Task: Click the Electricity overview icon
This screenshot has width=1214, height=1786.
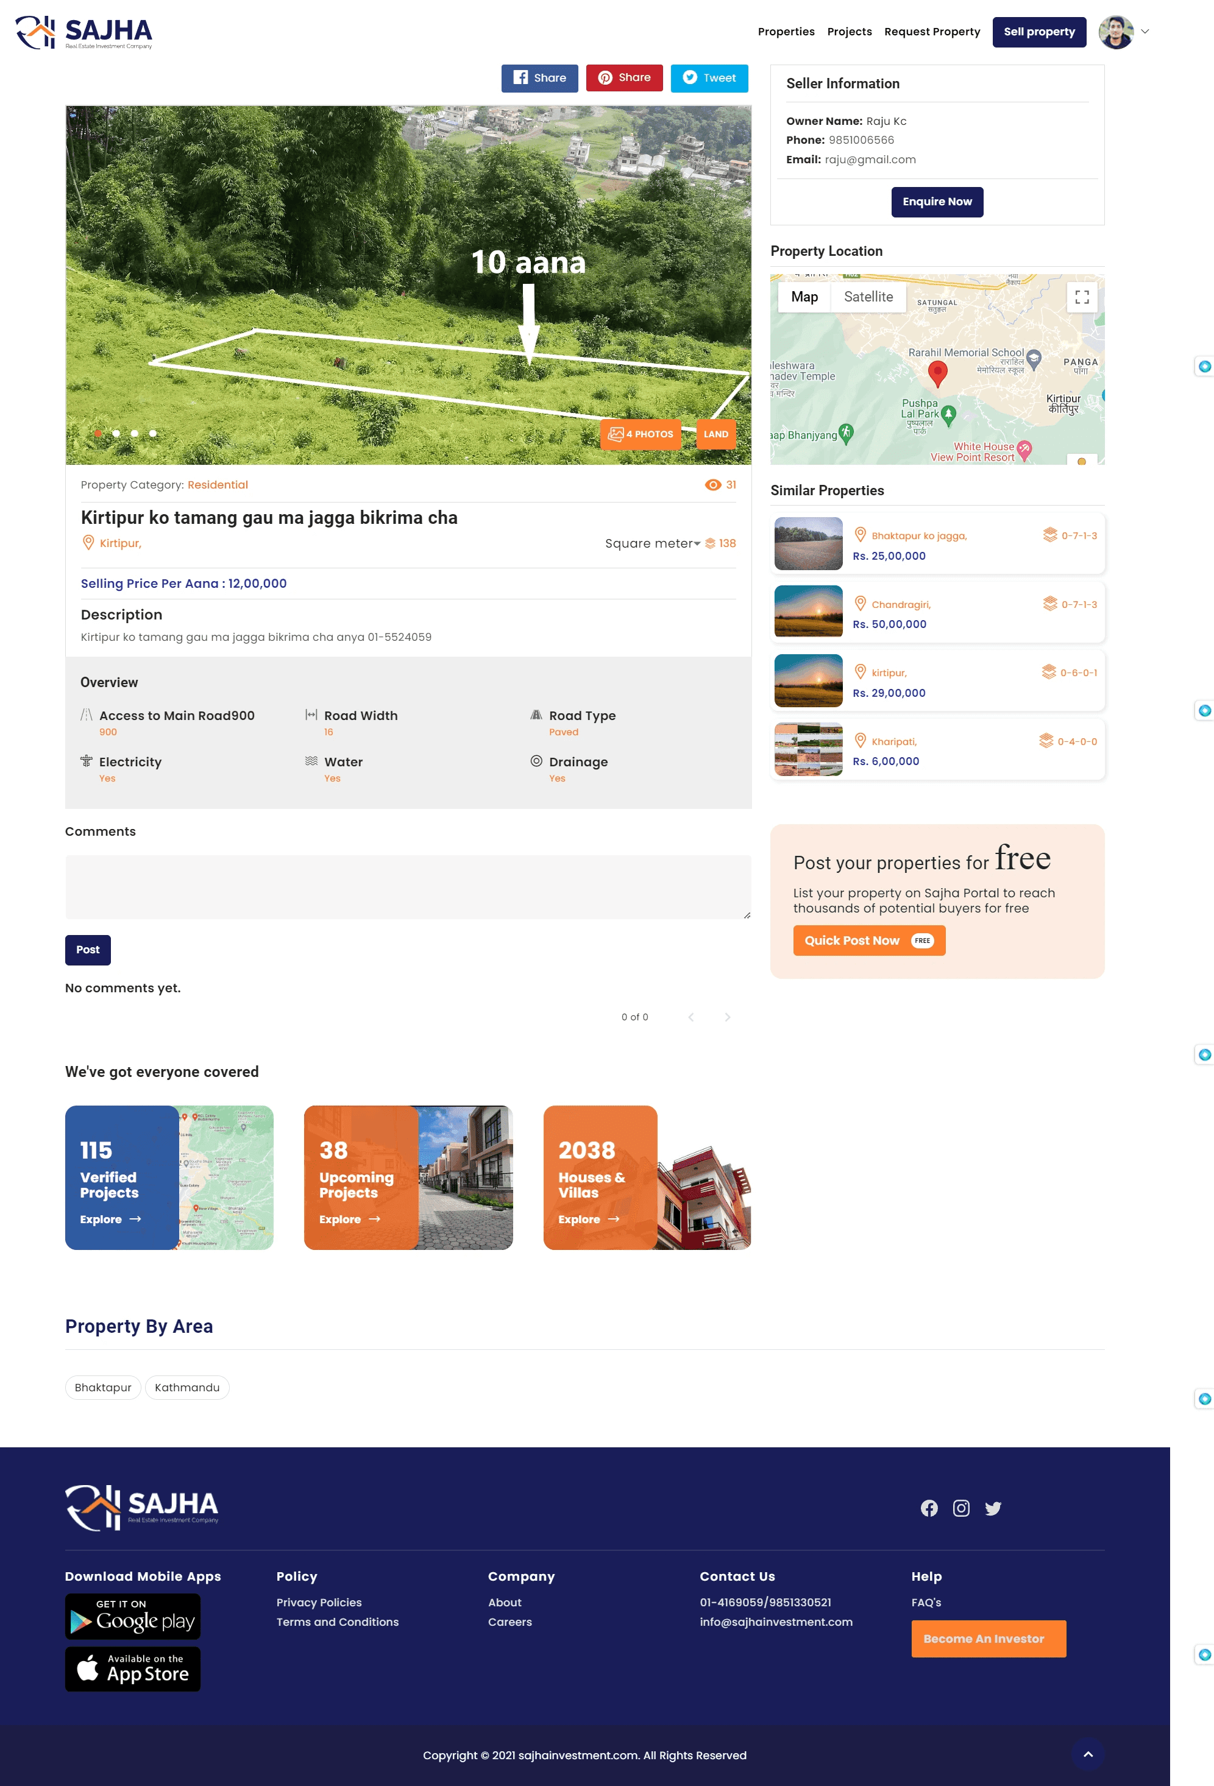Action: click(86, 761)
